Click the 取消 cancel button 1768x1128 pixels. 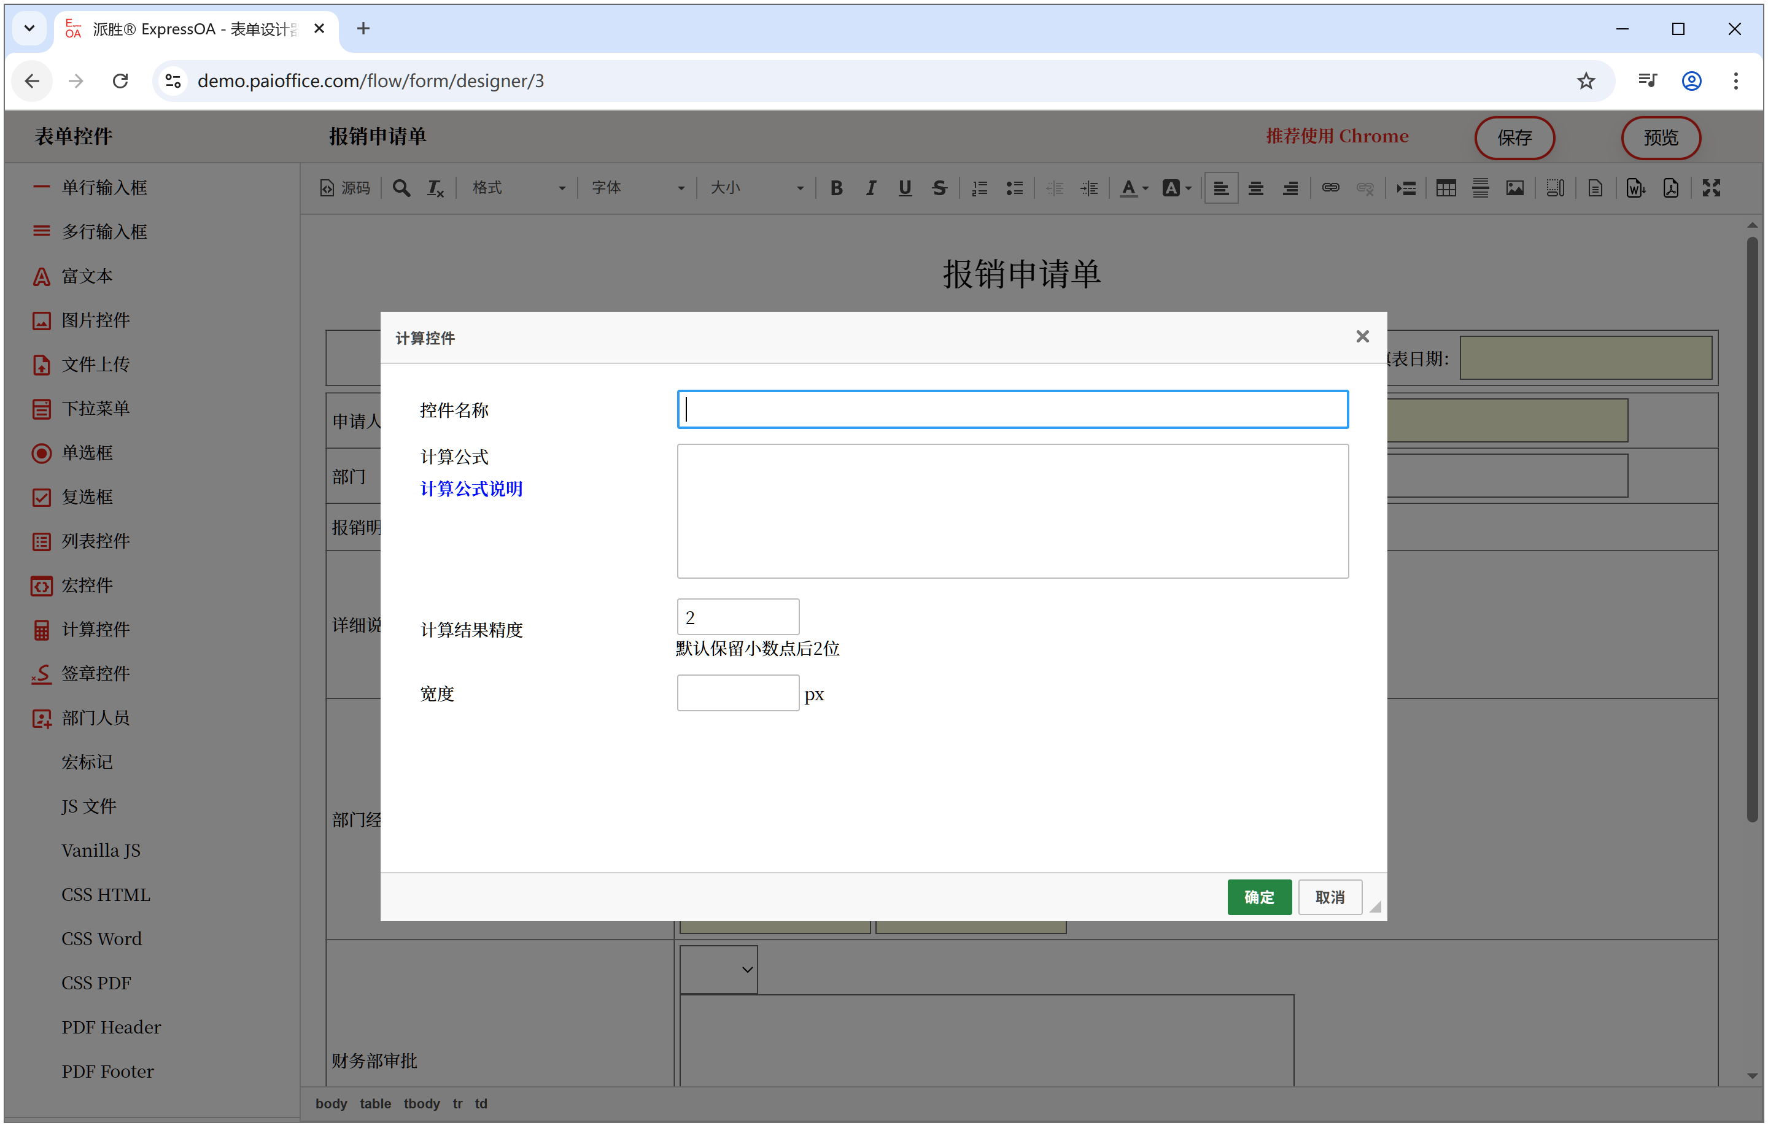coord(1329,897)
